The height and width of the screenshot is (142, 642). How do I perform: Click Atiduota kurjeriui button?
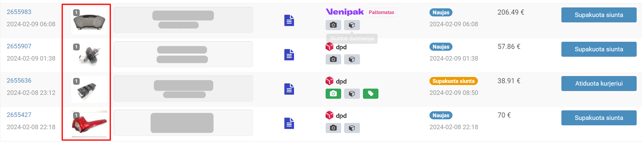(599, 84)
